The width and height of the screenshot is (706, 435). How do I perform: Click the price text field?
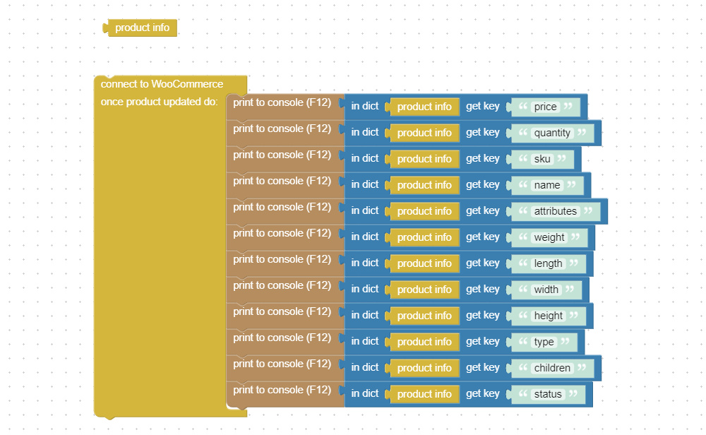[x=545, y=107]
